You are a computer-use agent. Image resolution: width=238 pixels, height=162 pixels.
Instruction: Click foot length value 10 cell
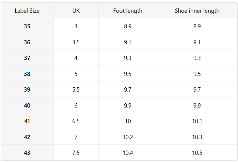click(x=128, y=121)
